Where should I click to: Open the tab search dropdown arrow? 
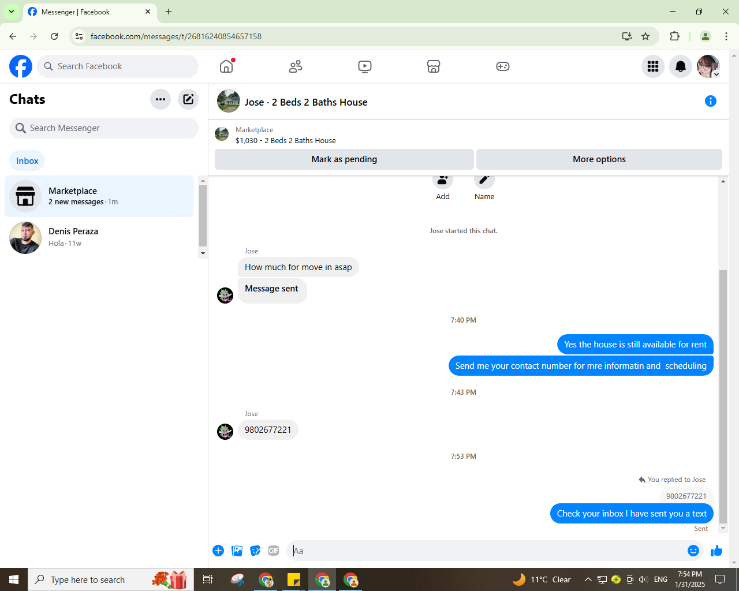click(x=12, y=12)
